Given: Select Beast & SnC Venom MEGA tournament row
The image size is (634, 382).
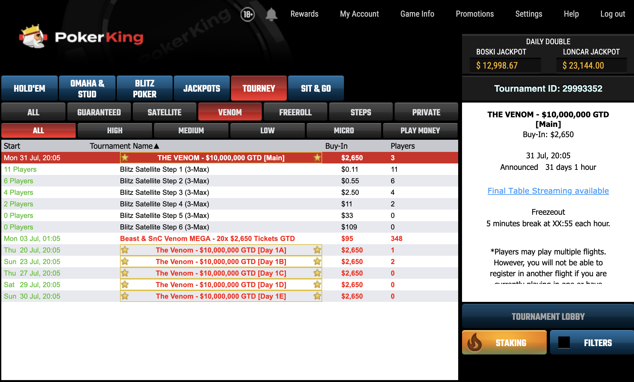Looking at the screenshot, I should (207, 238).
